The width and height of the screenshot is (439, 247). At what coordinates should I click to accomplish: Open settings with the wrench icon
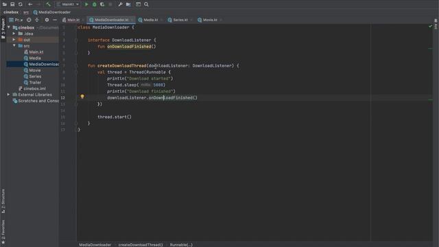pos(120,4)
